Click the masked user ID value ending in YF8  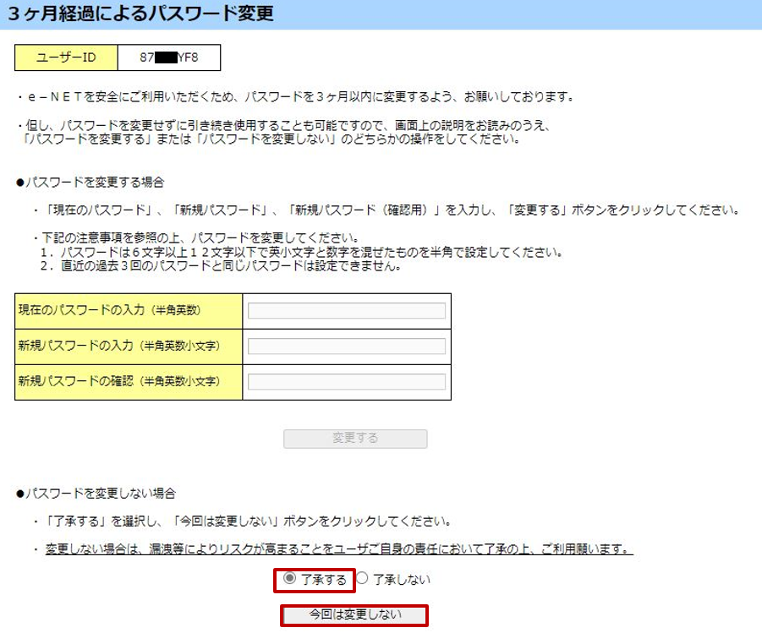pyautogui.click(x=168, y=58)
